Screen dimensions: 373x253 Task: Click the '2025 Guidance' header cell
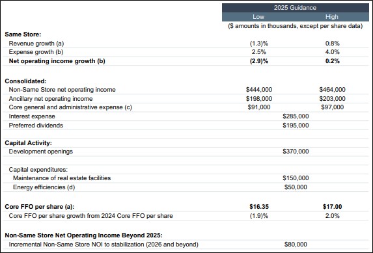(x=296, y=8)
